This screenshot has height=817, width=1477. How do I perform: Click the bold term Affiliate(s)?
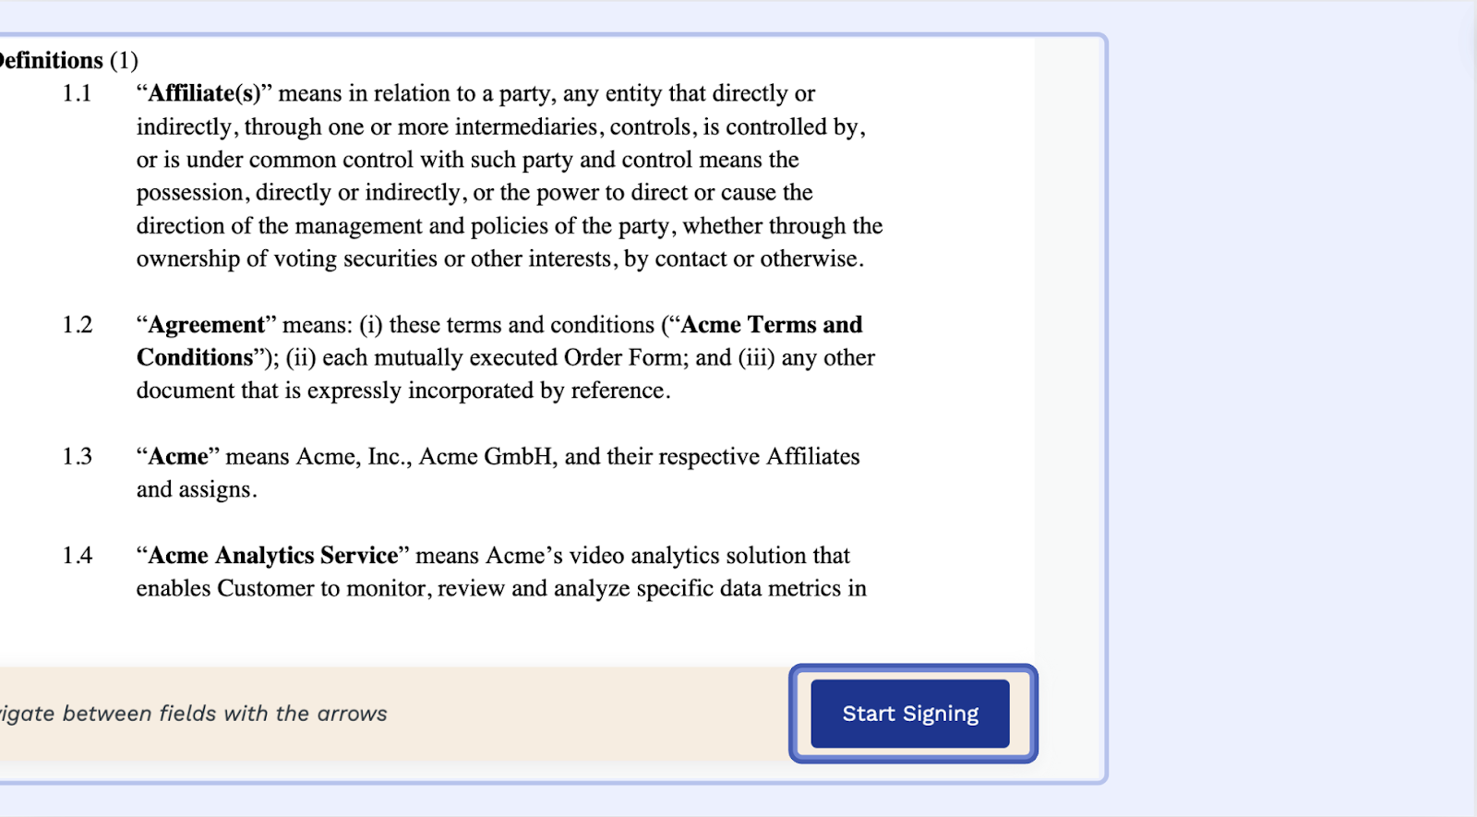pyautogui.click(x=204, y=93)
